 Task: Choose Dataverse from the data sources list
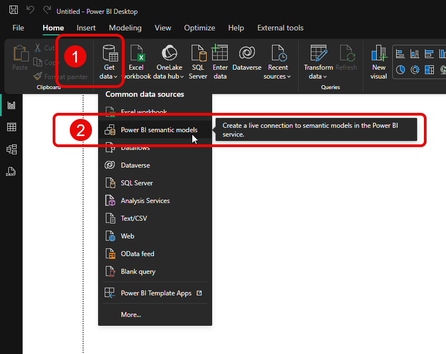155,165
